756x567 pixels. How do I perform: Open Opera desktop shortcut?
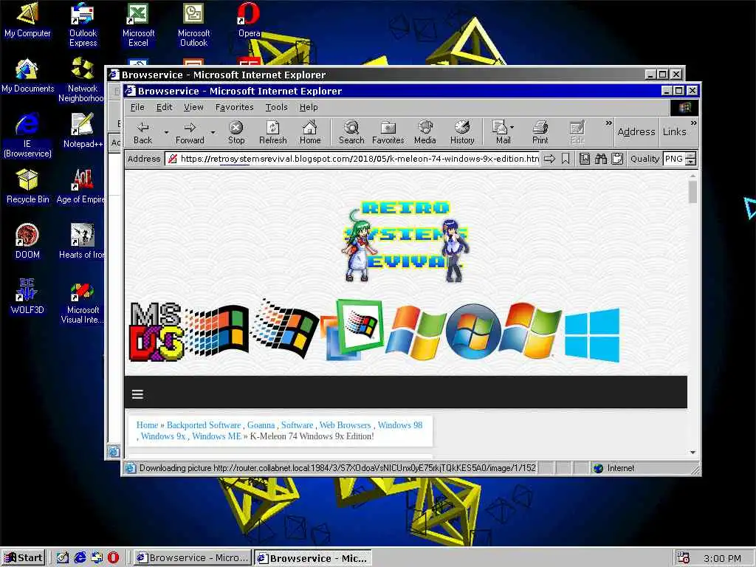pyautogui.click(x=249, y=20)
